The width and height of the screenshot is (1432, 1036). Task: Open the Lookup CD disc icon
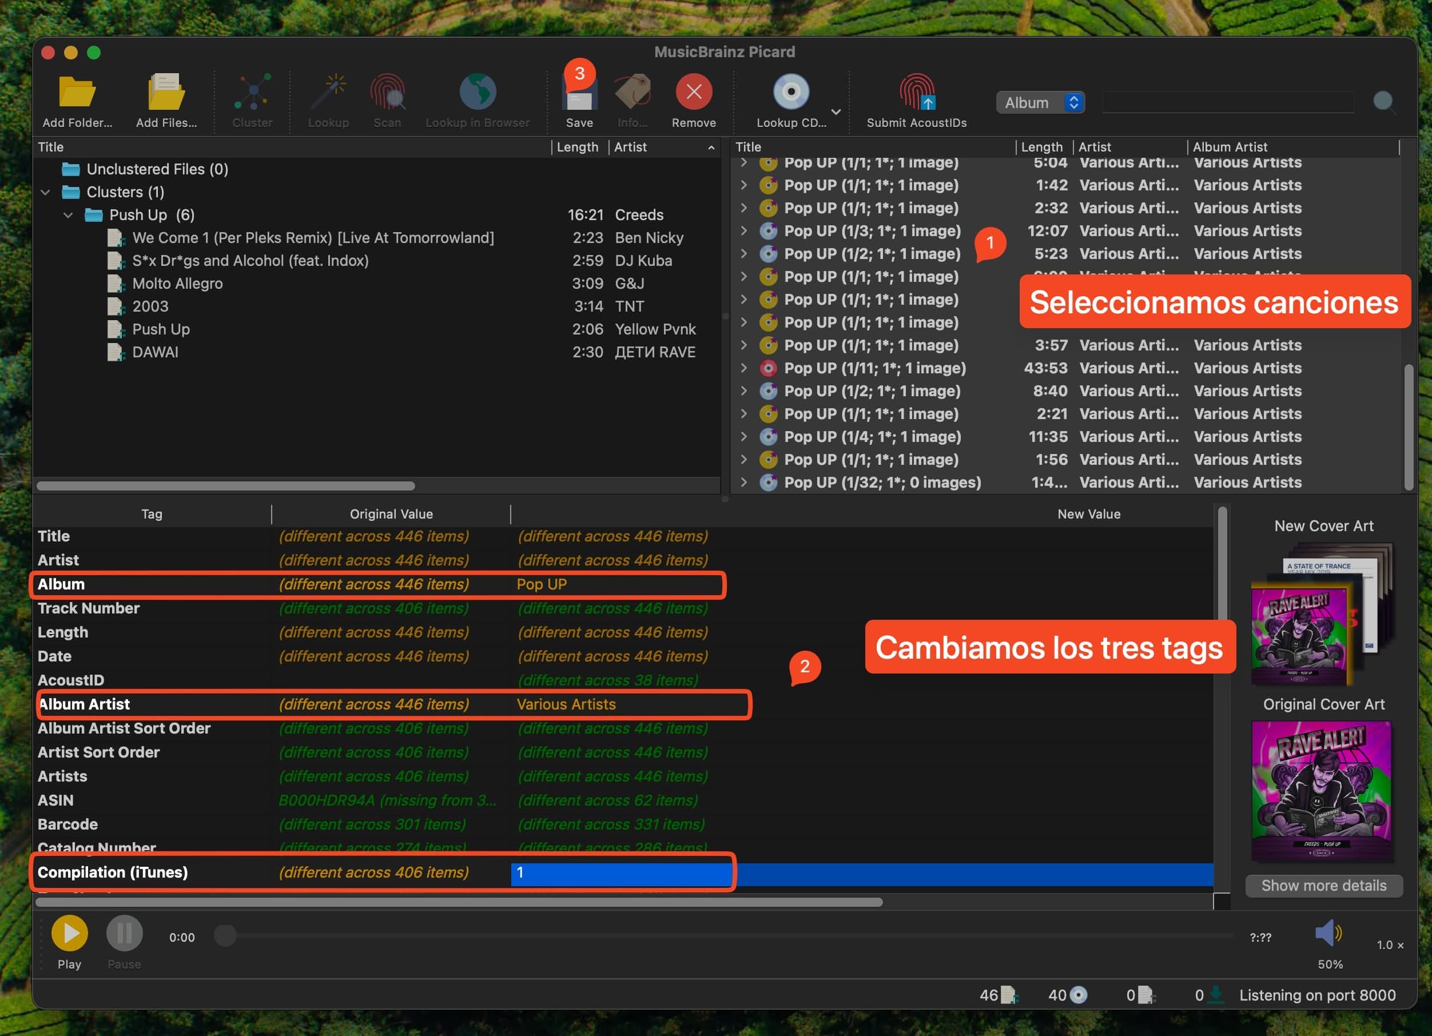click(790, 93)
